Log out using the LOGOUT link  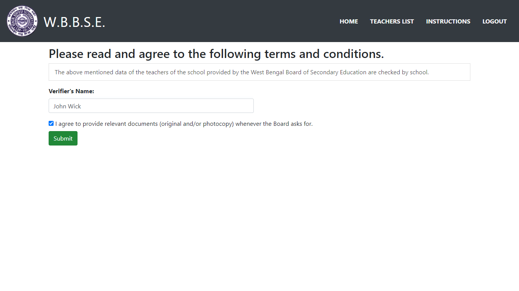click(494, 21)
